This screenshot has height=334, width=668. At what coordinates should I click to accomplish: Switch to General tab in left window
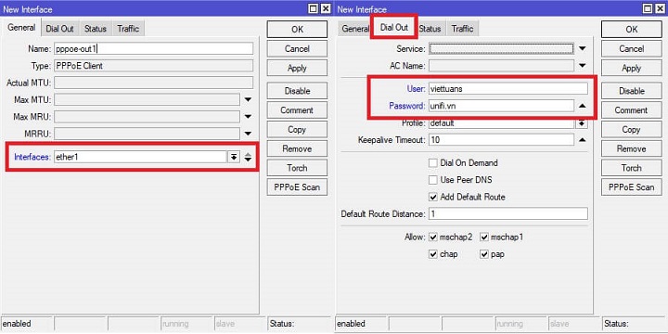click(x=21, y=28)
